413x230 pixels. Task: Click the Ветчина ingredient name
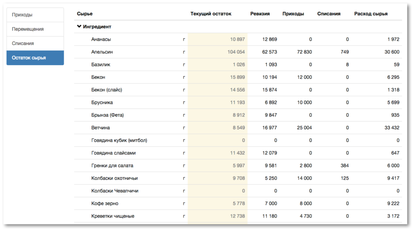click(100, 128)
